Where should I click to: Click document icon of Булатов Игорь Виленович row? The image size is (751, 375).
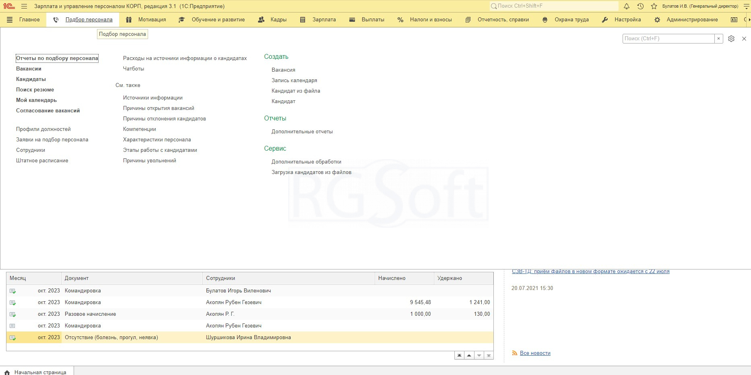coord(12,291)
